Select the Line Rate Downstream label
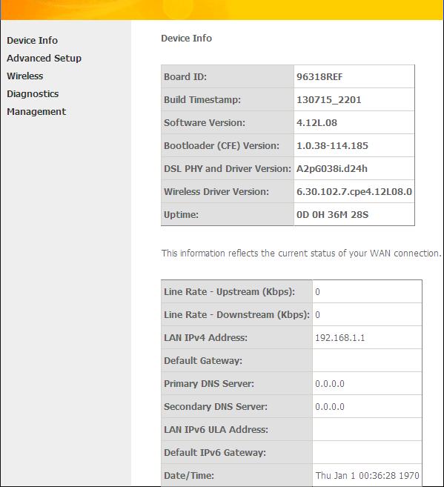 [237, 314]
